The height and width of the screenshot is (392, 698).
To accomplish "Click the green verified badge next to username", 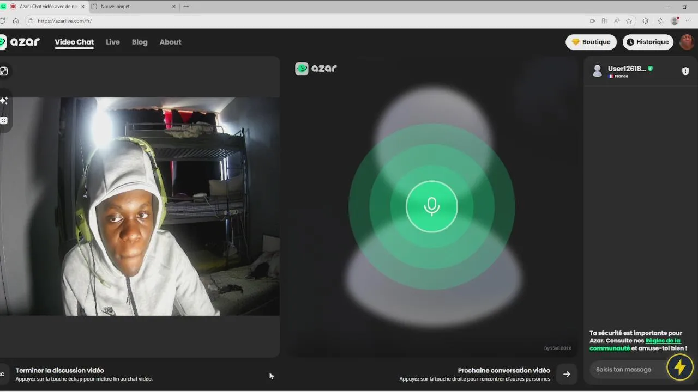I will click(x=650, y=69).
